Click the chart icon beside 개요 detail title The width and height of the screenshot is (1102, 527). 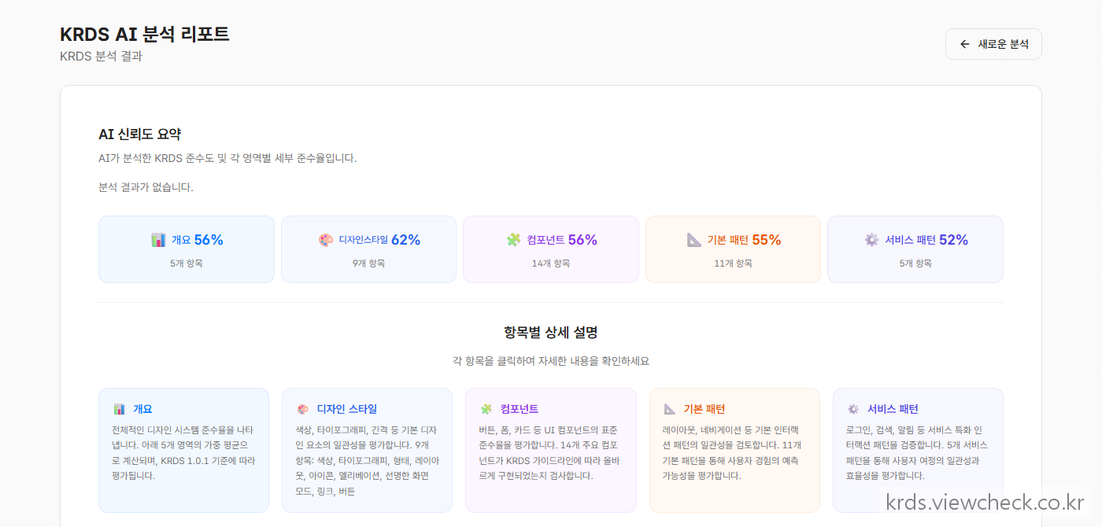click(x=119, y=409)
